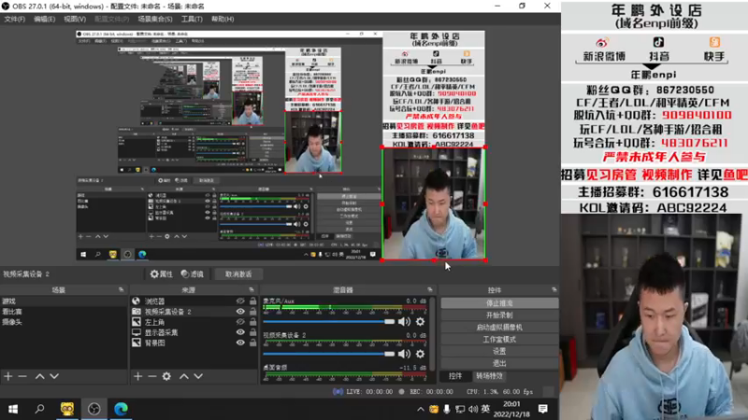
Task: Toggle the lock on 视频采集设备 2 source
Action: (x=252, y=312)
